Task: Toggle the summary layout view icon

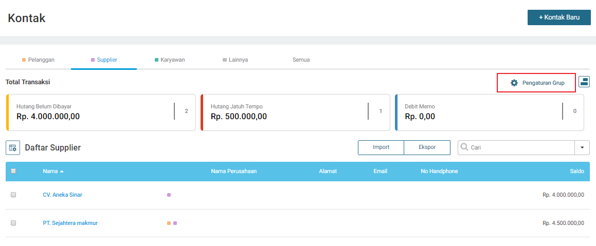Action: [x=584, y=82]
